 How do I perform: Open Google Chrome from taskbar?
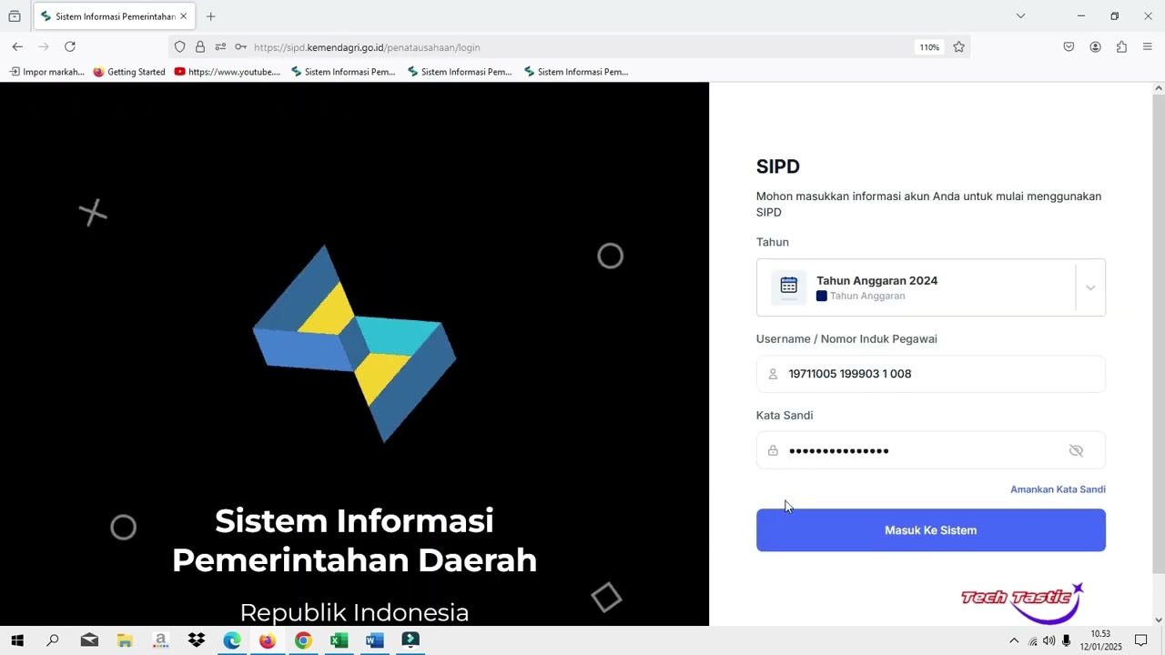(x=303, y=640)
